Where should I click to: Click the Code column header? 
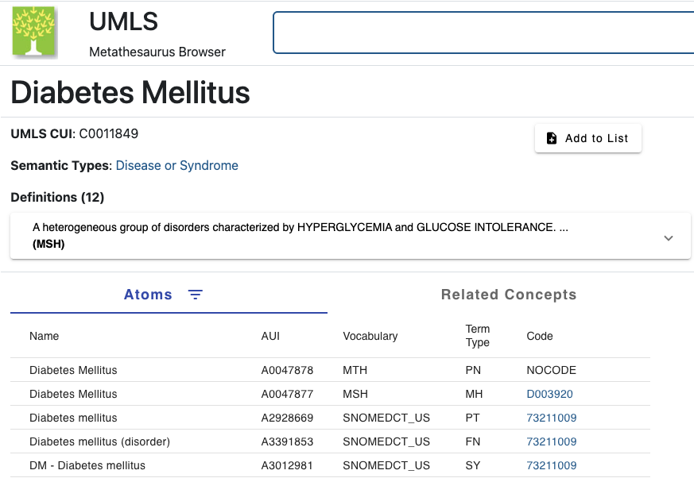point(540,336)
